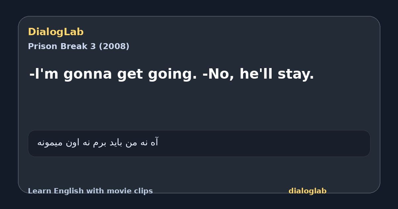The height and width of the screenshot is (209, 398).
Task: Click the phrase "I'm gonna get going."
Action: (113, 74)
